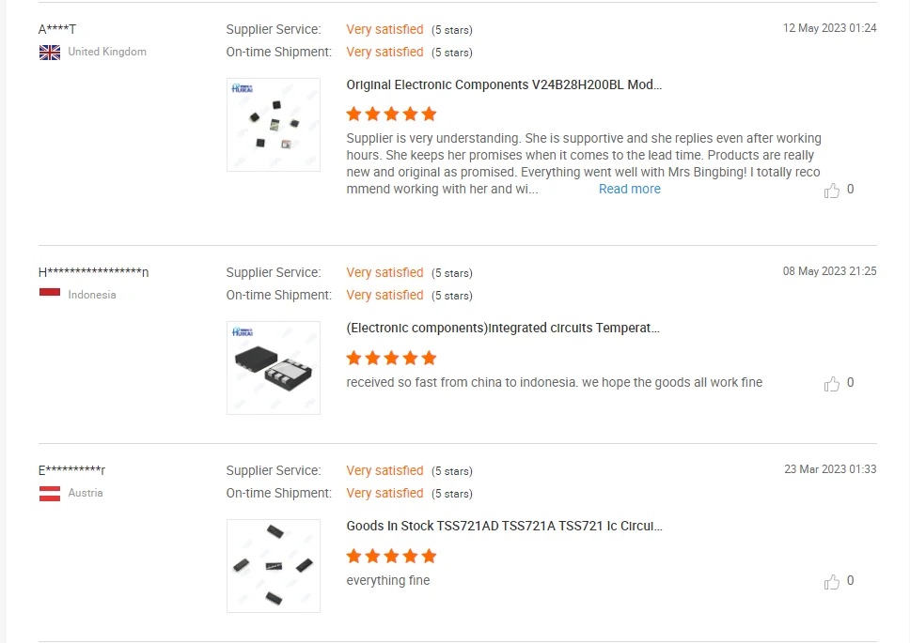This screenshot has height=643, width=910.
Task: Click the star rating on the Indonesia review
Action: (x=391, y=358)
